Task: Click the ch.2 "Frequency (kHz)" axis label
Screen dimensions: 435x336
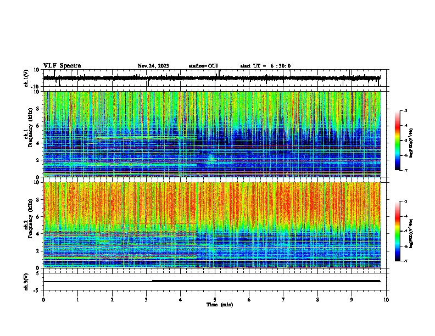Action: pyautogui.click(x=30, y=219)
